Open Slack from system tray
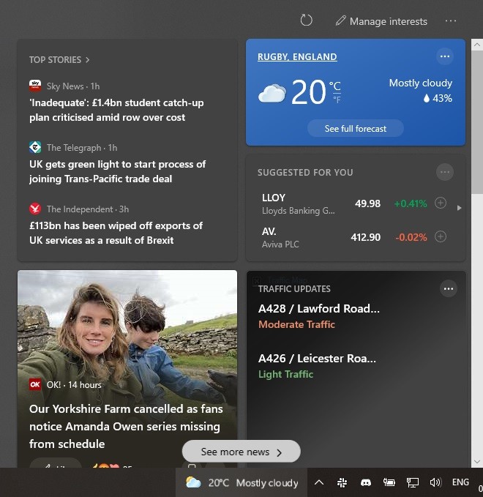Image resolution: width=483 pixels, height=497 pixels. pyautogui.click(x=342, y=482)
